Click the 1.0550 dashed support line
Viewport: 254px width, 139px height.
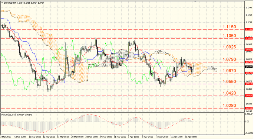(113, 84)
